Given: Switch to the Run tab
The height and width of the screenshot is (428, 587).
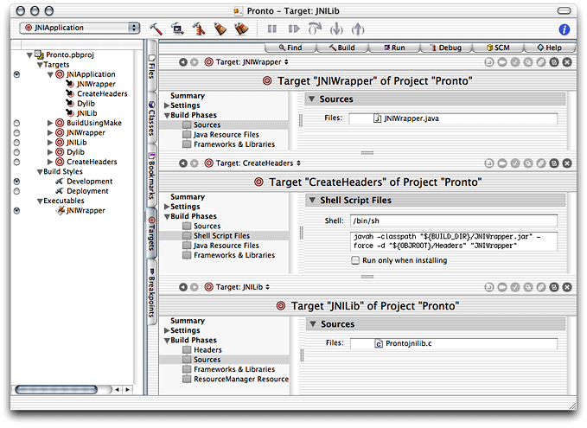Looking at the screenshot, I should click(x=394, y=48).
